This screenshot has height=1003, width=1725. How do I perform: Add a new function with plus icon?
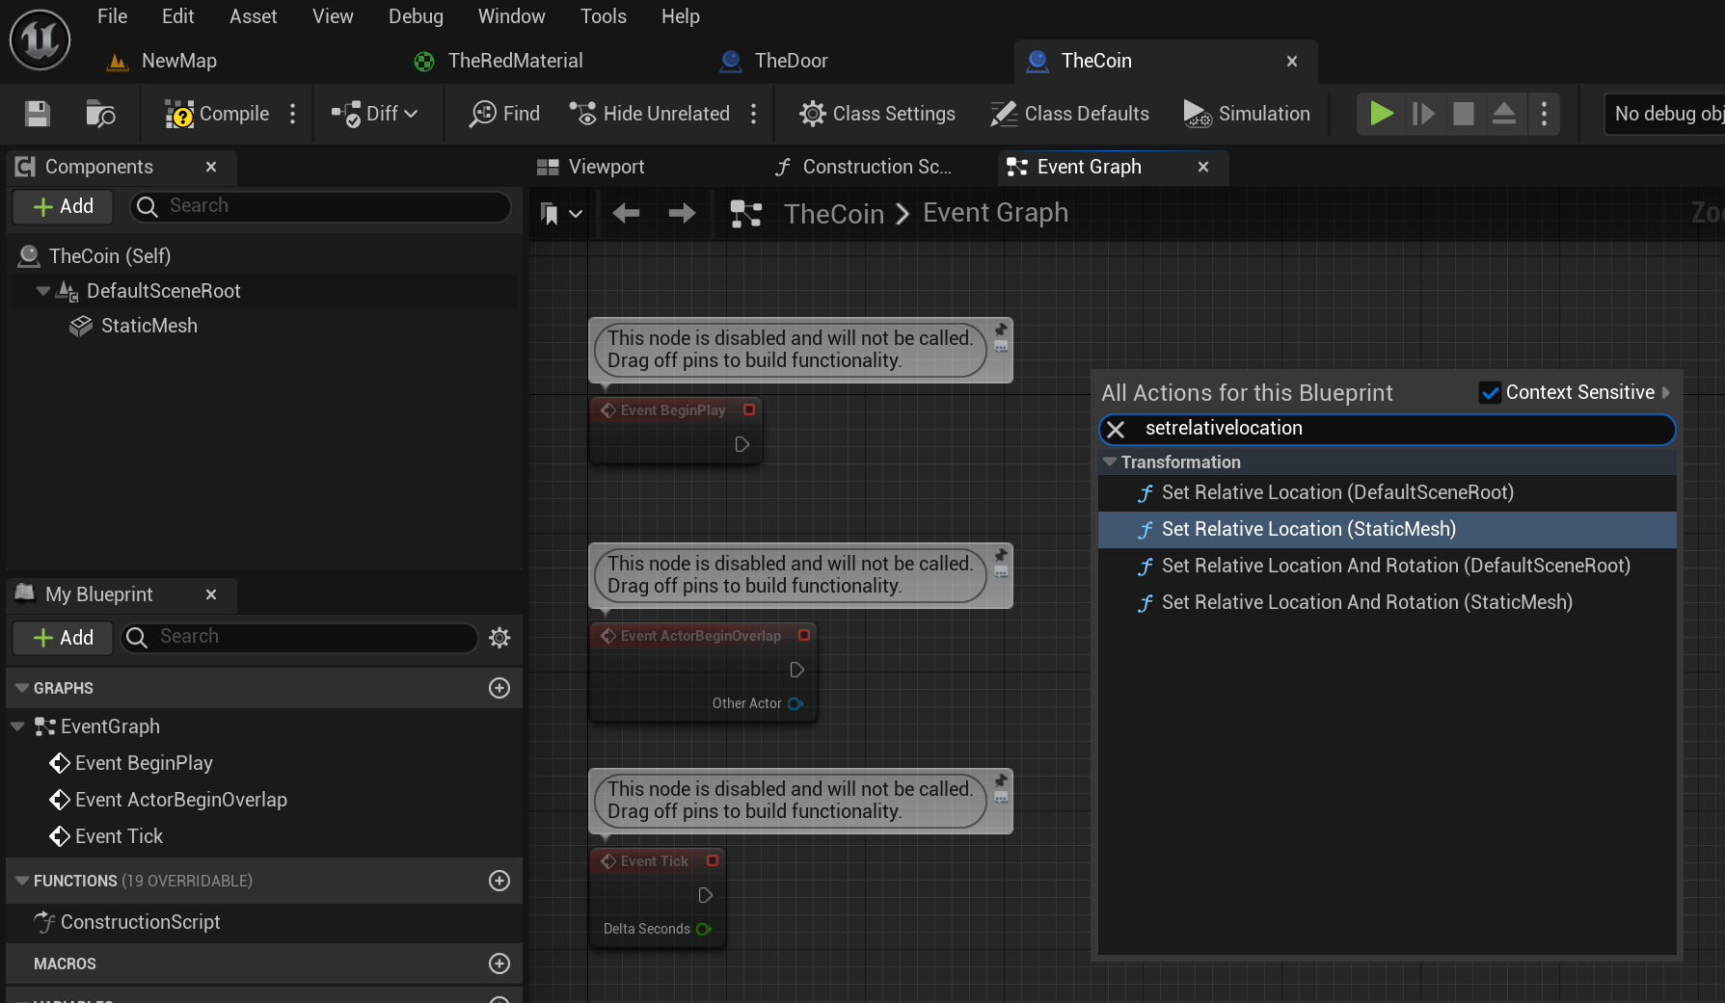click(x=499, y=881)
